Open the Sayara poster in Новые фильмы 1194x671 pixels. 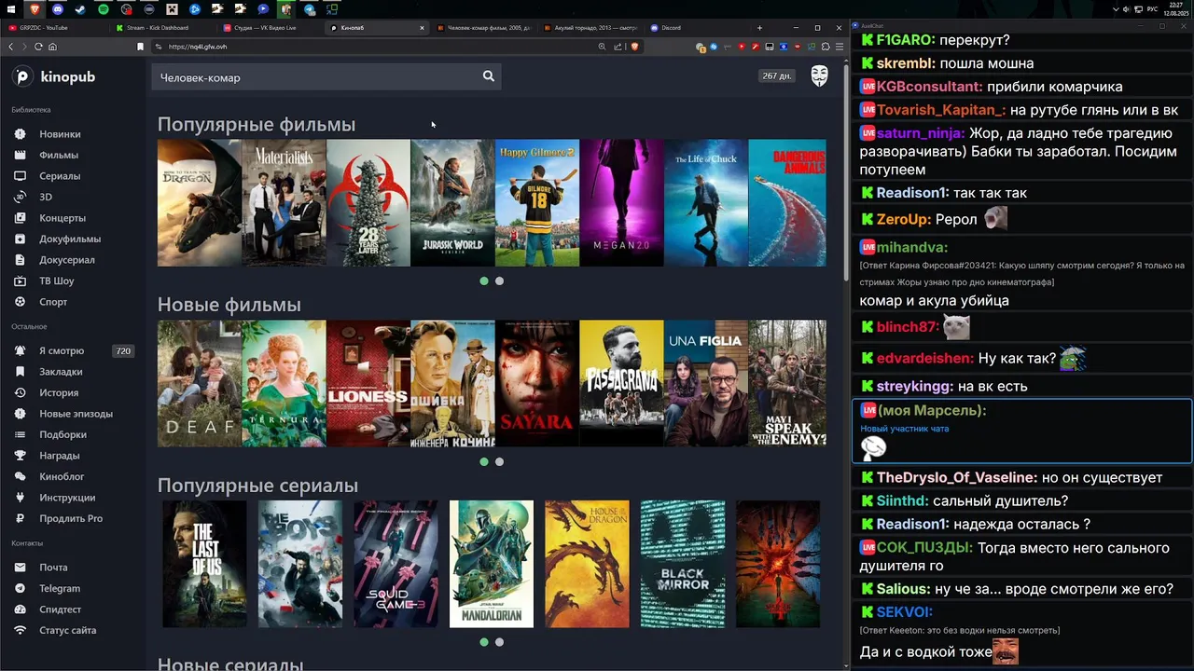coord(537,383)
